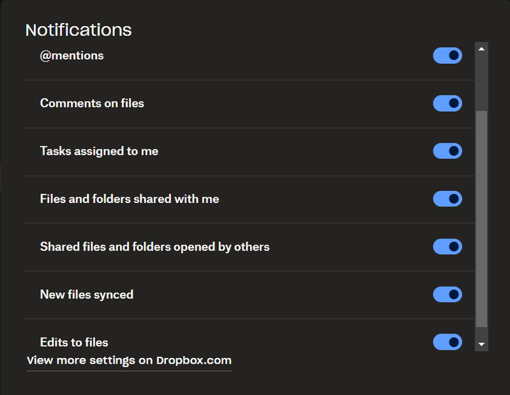Toggle Tasks assigned to me switch

pyautogui.click(x=447, y=151)
